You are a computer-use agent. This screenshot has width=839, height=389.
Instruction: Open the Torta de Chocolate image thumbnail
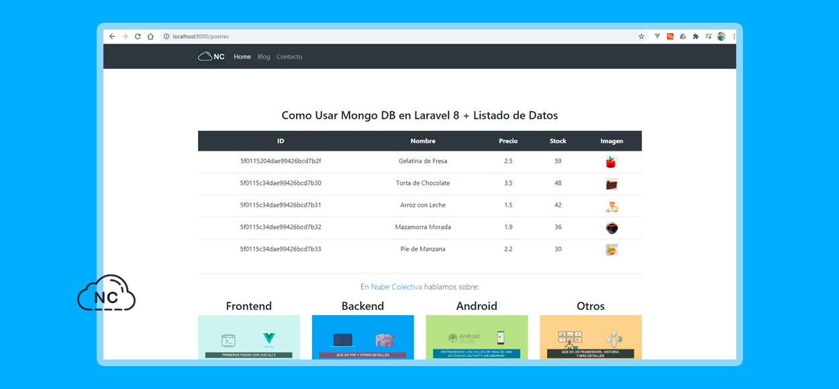(611, 184)
